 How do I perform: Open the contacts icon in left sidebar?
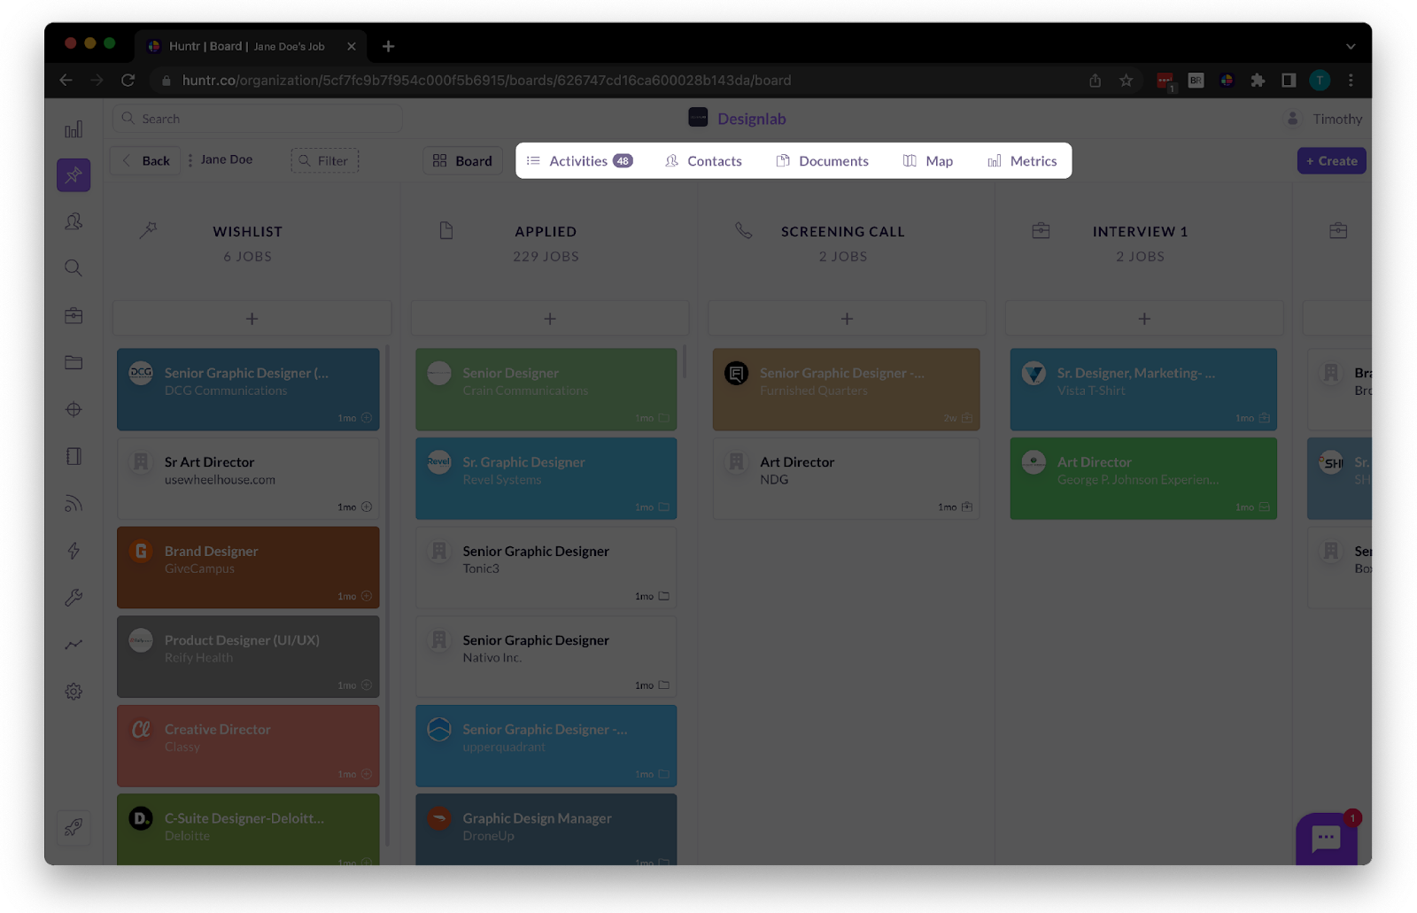point(74,221)
